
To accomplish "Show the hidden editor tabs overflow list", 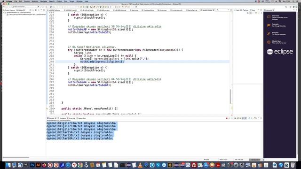I will [x=217, y=10].
